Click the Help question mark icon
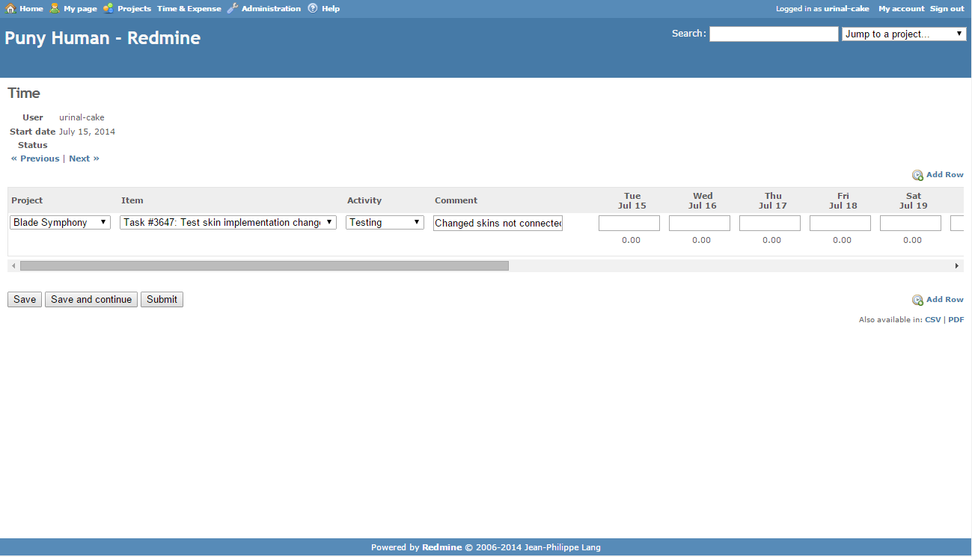The image size is (972, 557). pyautogui.click(x=313, y=8)
